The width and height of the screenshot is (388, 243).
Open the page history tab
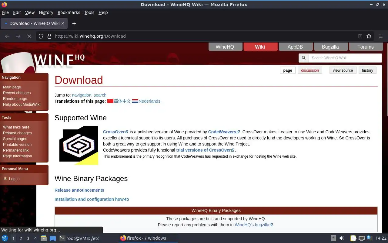[x=367, y=70]
